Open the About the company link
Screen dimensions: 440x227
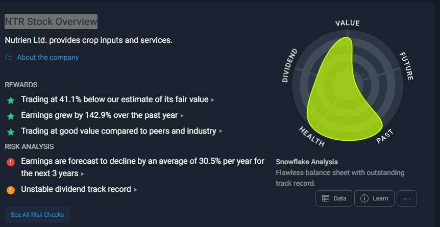click(x=48, y=57)
